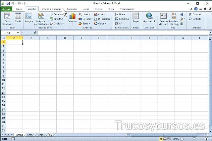
Task: Select row 10 header
Action: point(3,80)
